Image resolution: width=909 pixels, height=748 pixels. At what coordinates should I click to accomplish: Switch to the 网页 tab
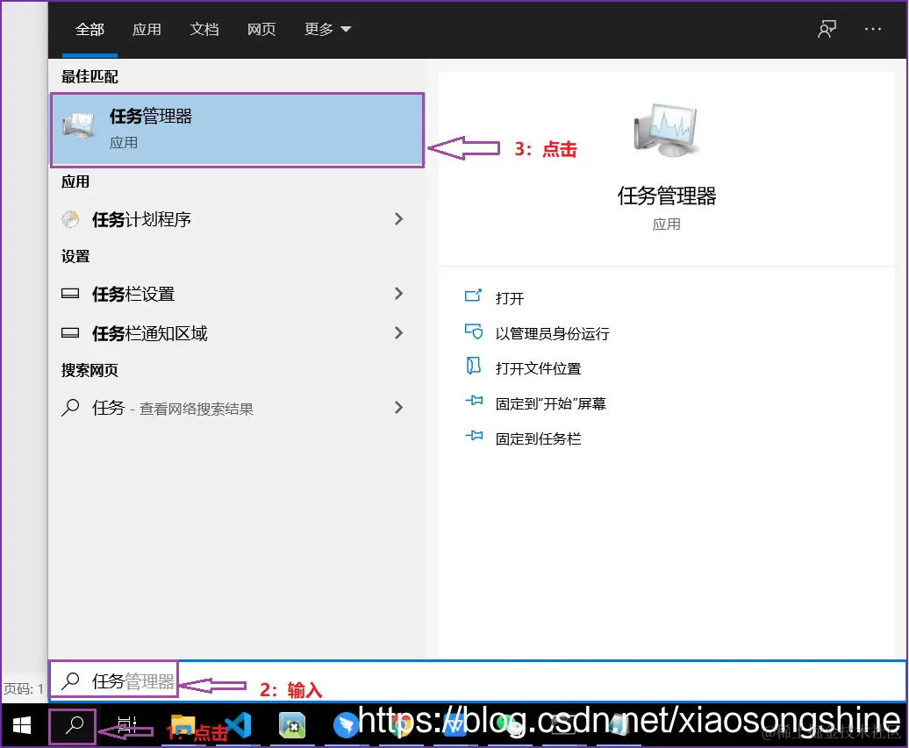click(261, 30)
